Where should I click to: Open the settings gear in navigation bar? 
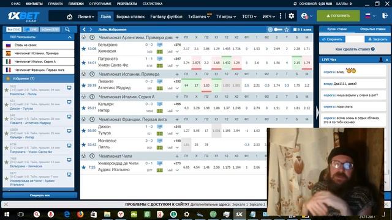[292, 16]
